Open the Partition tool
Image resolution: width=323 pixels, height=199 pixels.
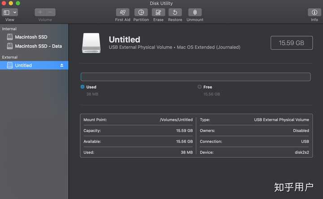[x=141, y=13]
